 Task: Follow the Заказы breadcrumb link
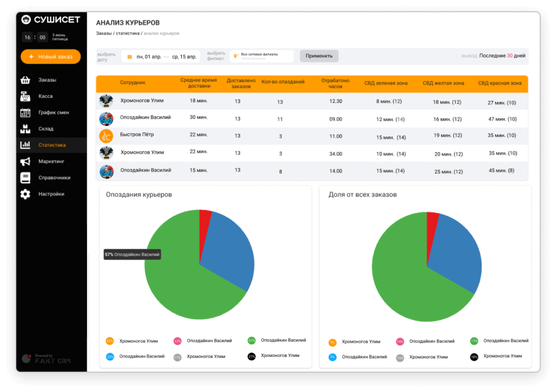pos(103,33)
